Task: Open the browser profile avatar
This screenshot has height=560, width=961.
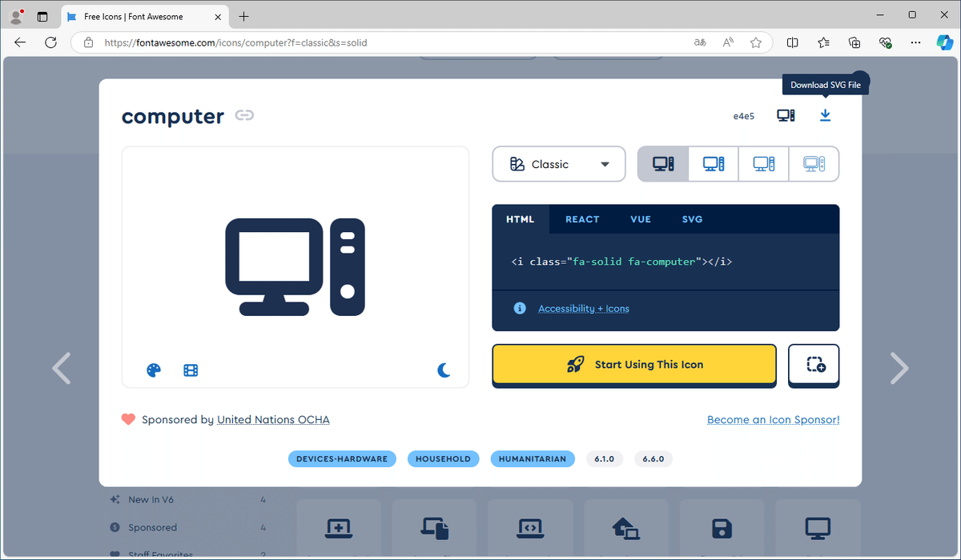Action: pos(16,16)
